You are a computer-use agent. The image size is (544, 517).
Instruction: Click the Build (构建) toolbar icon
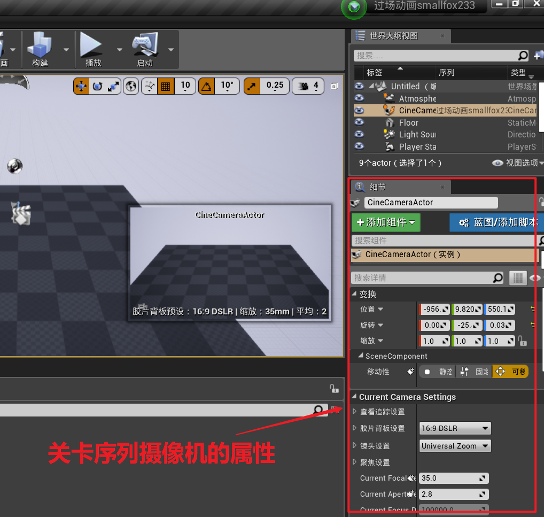[40, 49]
